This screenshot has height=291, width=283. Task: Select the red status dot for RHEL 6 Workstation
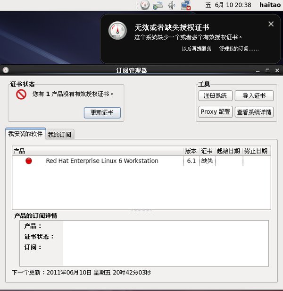point(29,161)
